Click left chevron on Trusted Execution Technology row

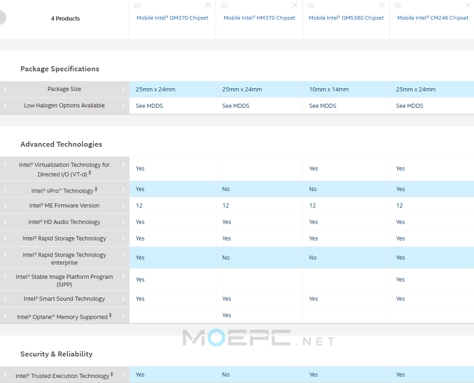click(x=5, y=375)
